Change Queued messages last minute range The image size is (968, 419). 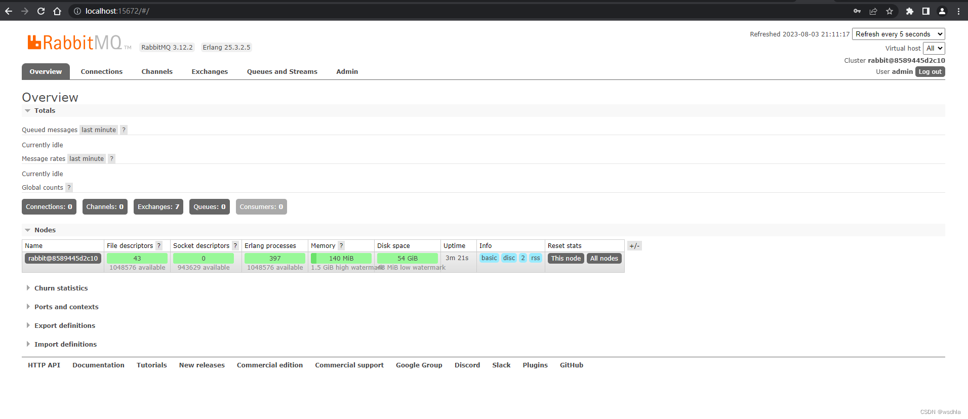(x=99, y=130)
